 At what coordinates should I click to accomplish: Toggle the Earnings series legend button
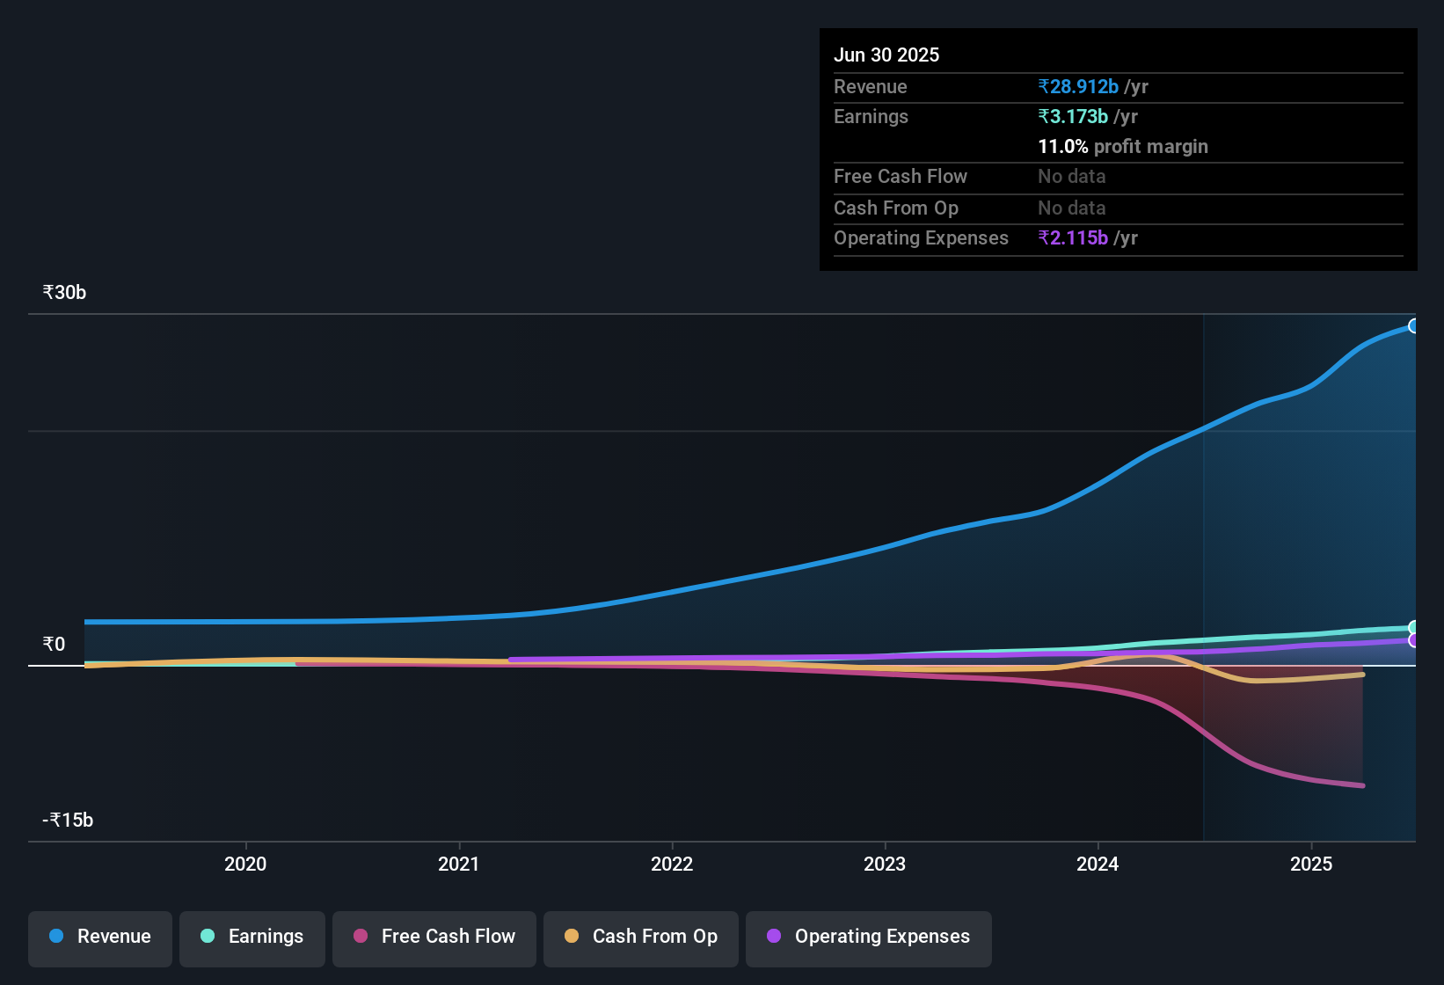(x=252, y=938)
